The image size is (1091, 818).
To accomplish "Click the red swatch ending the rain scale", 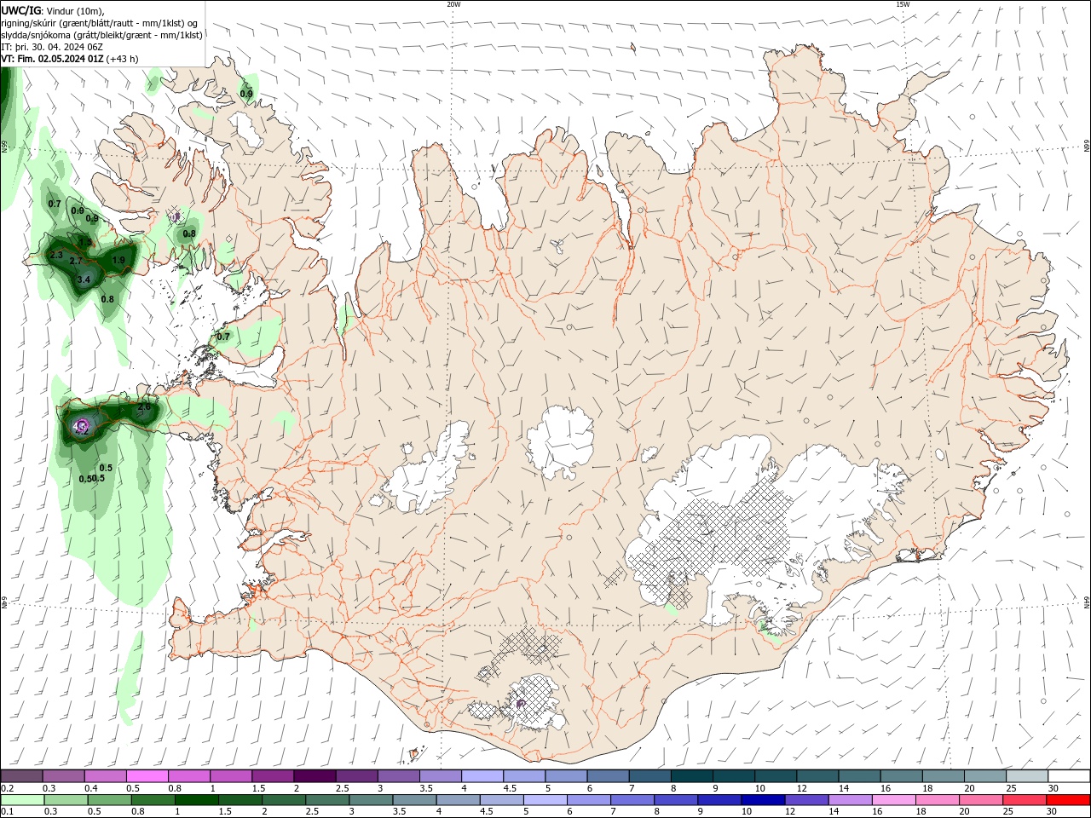I will coord(1068,800).
